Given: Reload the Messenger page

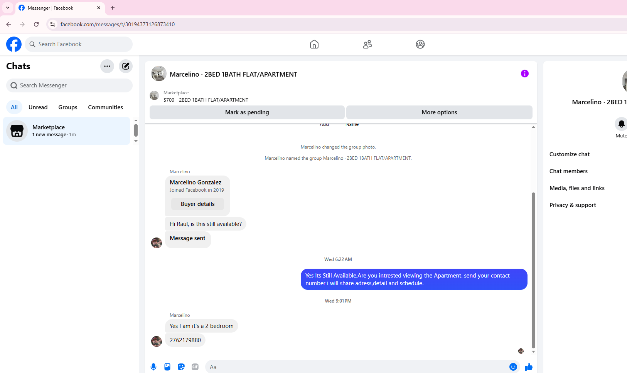Looking at the screenshot, I should [36, 24].
